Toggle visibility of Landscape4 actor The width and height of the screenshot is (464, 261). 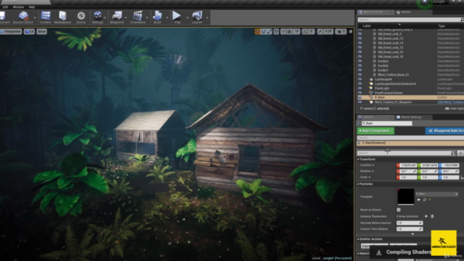[360, 79]
